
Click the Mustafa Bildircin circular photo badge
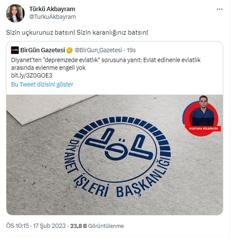pyautogui.click(x=201, y=116)
